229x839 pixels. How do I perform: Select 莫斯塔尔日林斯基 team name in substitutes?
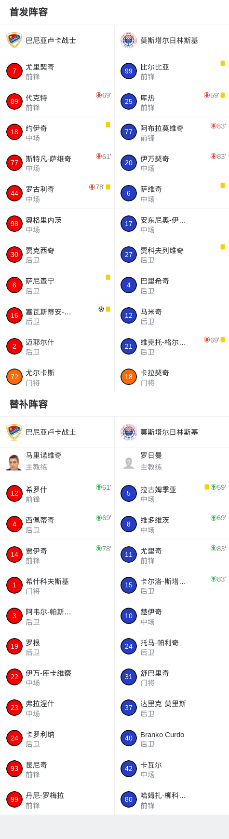click(x=169, y=432)
